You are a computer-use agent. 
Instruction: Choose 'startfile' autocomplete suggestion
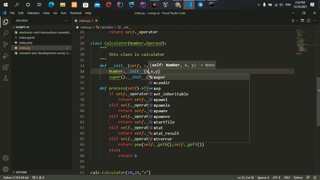[x=198, y=122]
